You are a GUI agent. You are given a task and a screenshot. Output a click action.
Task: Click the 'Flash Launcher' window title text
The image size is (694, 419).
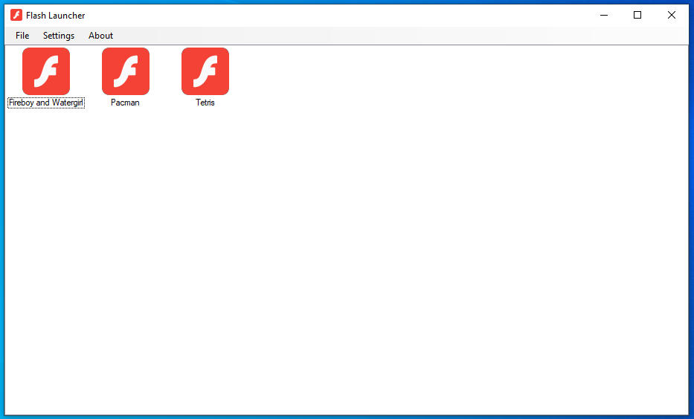[55, 16]
